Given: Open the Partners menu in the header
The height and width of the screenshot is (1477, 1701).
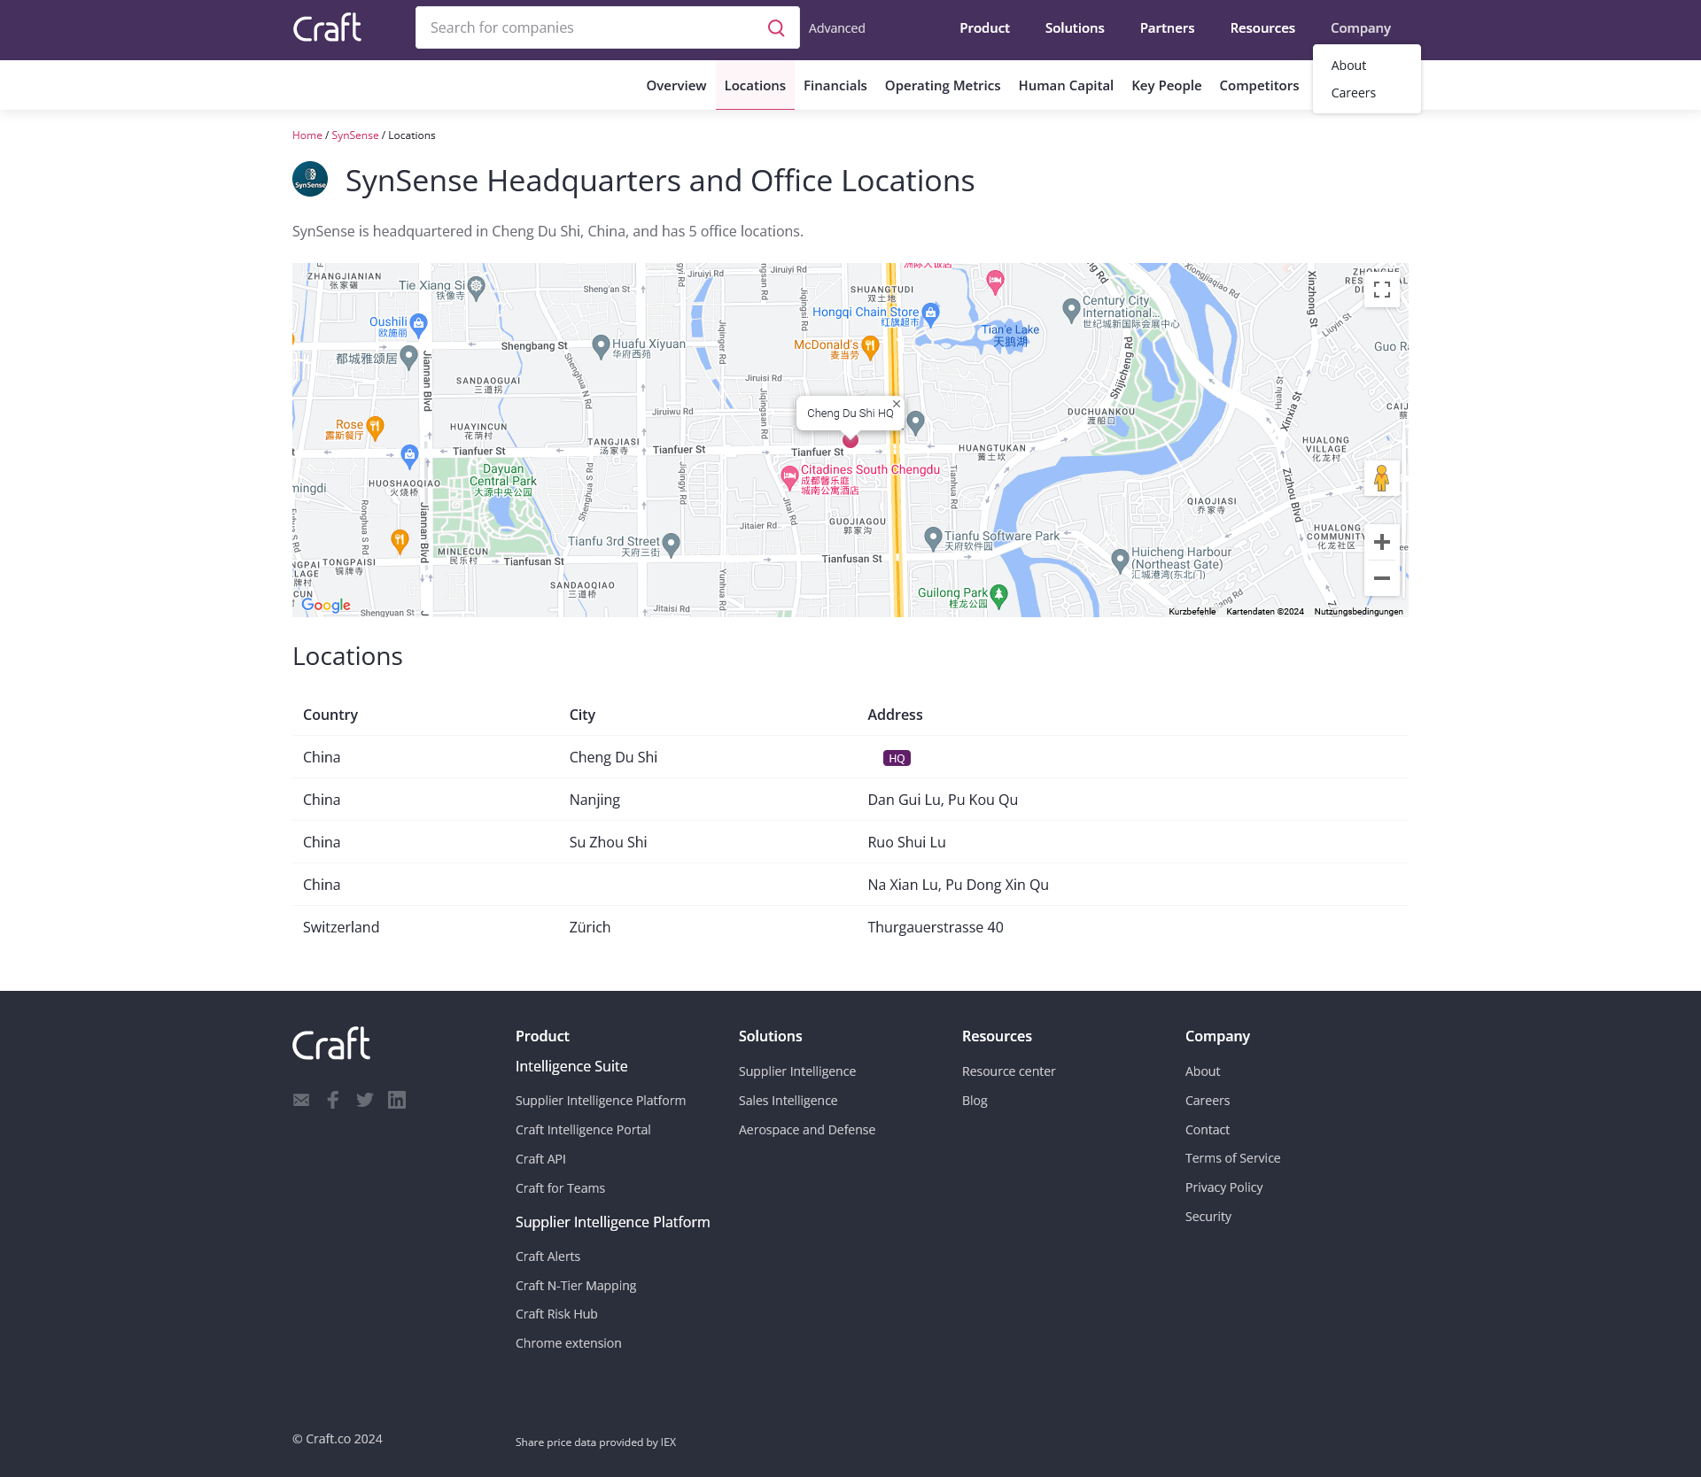Looking at the screenshot, I should (1167, 27).
